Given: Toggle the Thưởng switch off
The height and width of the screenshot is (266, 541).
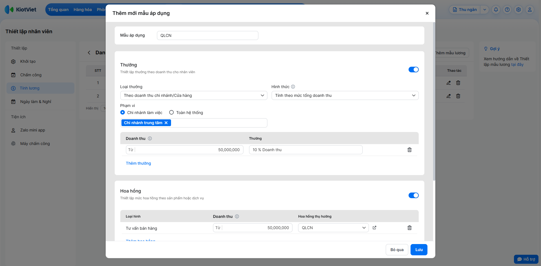Looking at the screenshot, I should click(414, 70).
